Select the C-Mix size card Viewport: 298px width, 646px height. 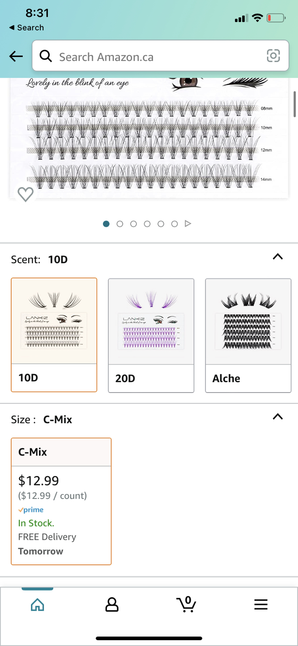pyautogui.click(x=61, y=501)
